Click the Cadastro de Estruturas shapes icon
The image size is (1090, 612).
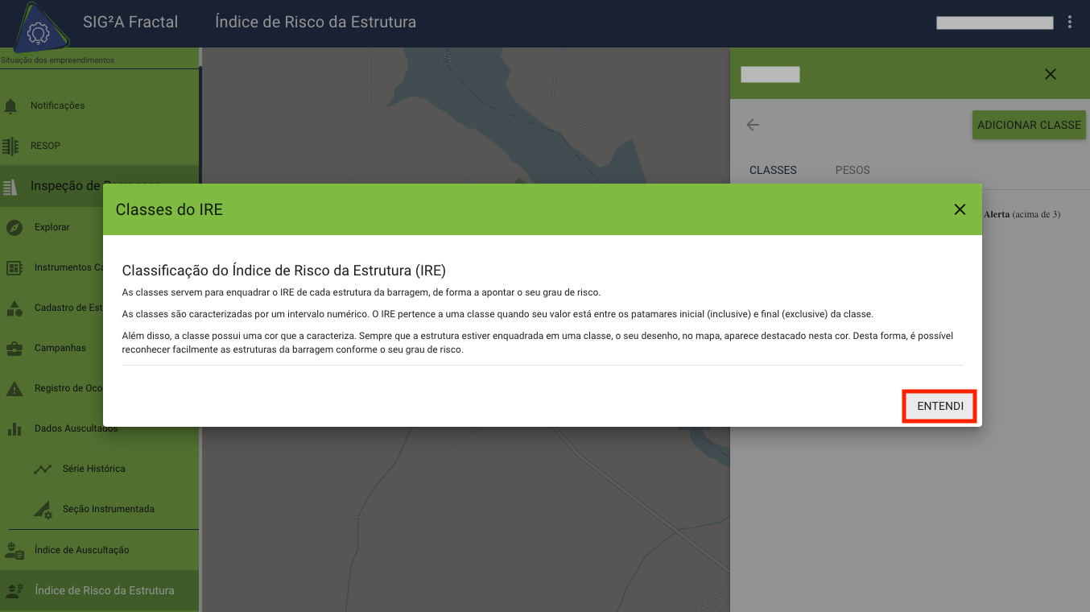[14, 308]
